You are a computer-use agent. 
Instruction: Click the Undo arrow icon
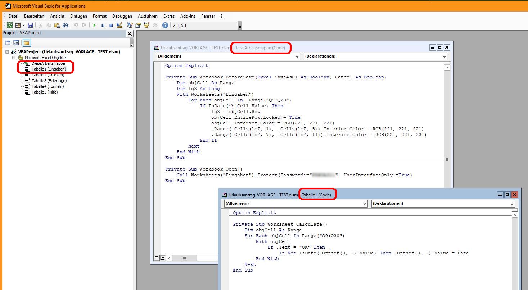click(76, 25)
